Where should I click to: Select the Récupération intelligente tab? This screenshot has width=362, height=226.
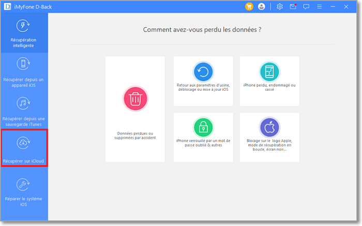(x=24, y=34)
